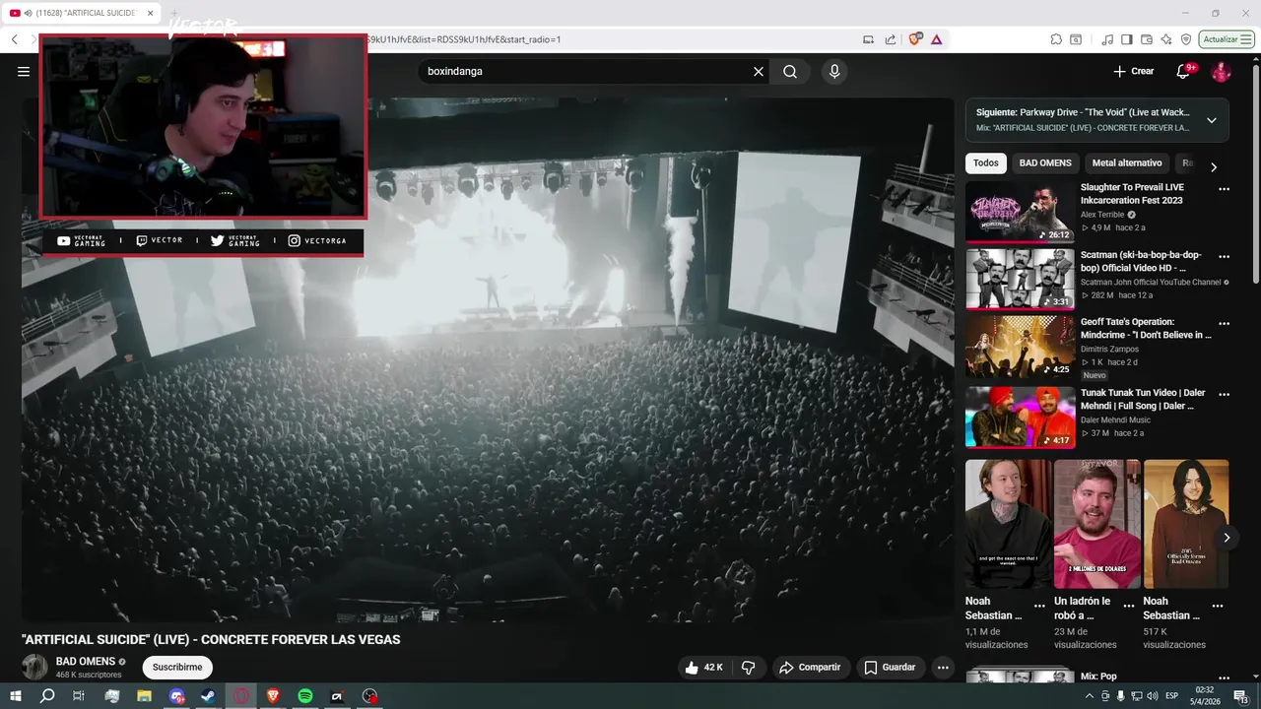Open Steam from the taskbar
The width and height of the screenshot is (1261, 709).
tap(208, 695)
